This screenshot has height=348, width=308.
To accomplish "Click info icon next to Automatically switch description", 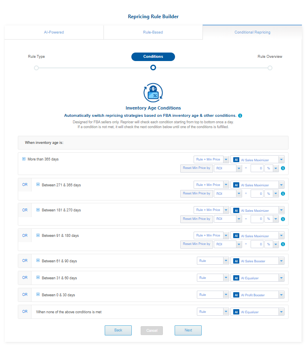I will [x=240, y=116].
